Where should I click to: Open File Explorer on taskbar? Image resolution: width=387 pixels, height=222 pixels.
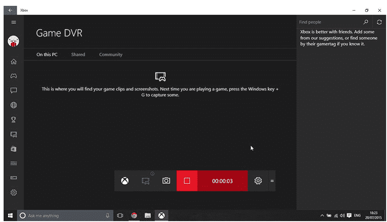148,216
